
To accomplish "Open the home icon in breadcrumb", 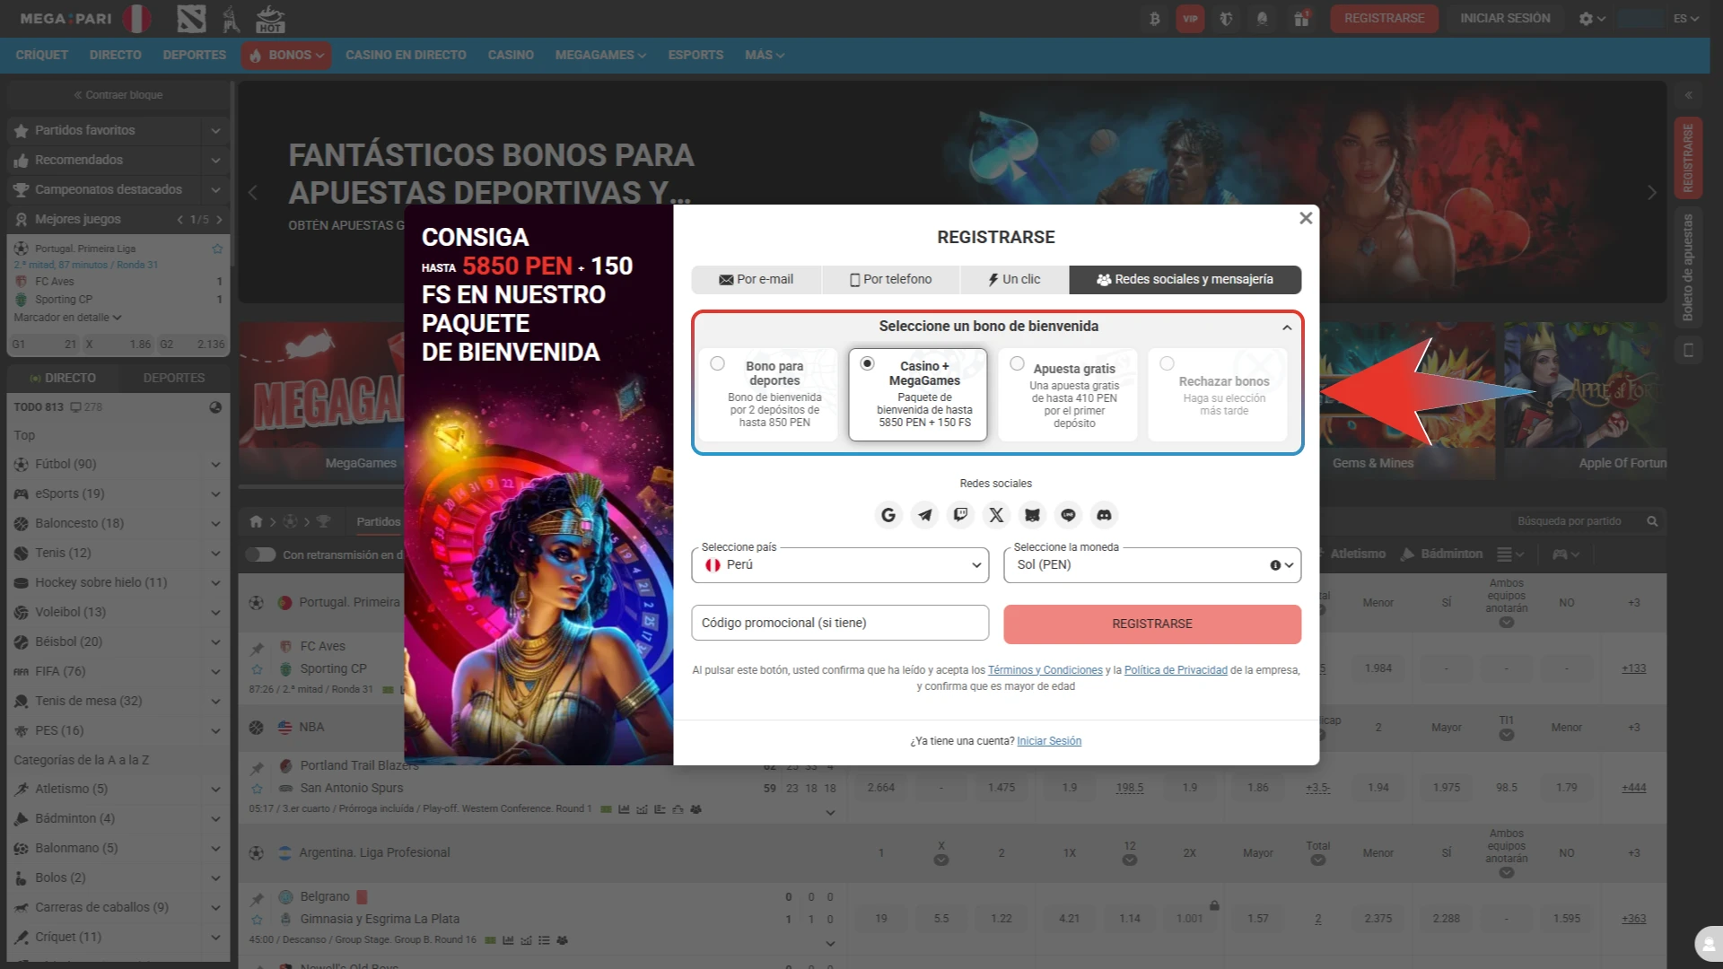I will [x=256, y=521].
